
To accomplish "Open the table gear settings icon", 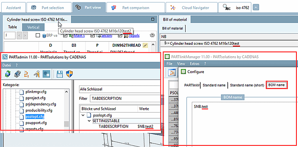I will click(152, 35).
